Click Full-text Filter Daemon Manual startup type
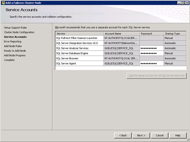The width and height of the screenshot is (190, 142). point(175,38)
